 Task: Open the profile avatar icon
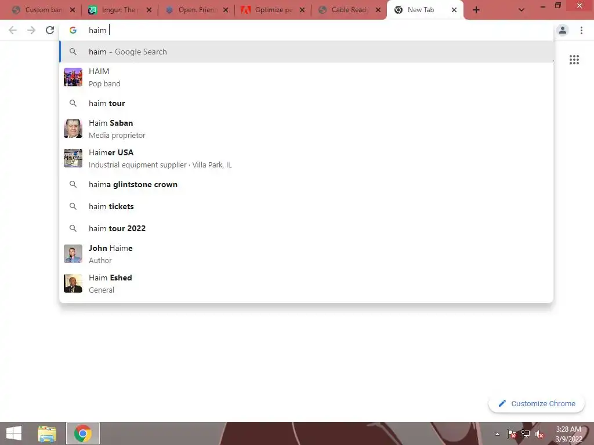coord(563,30)
